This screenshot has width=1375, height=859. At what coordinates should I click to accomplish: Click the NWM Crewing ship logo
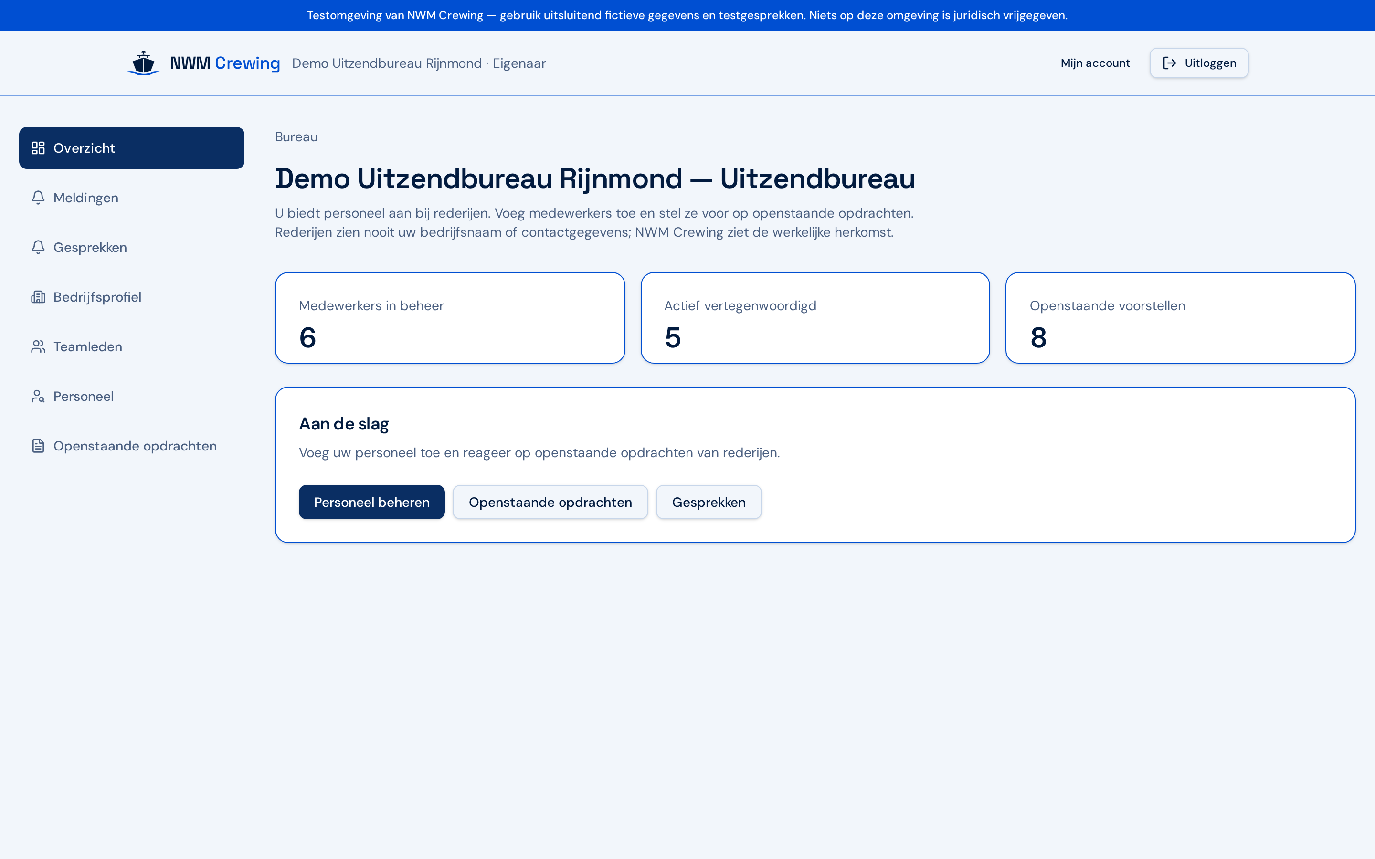point(143,63)
